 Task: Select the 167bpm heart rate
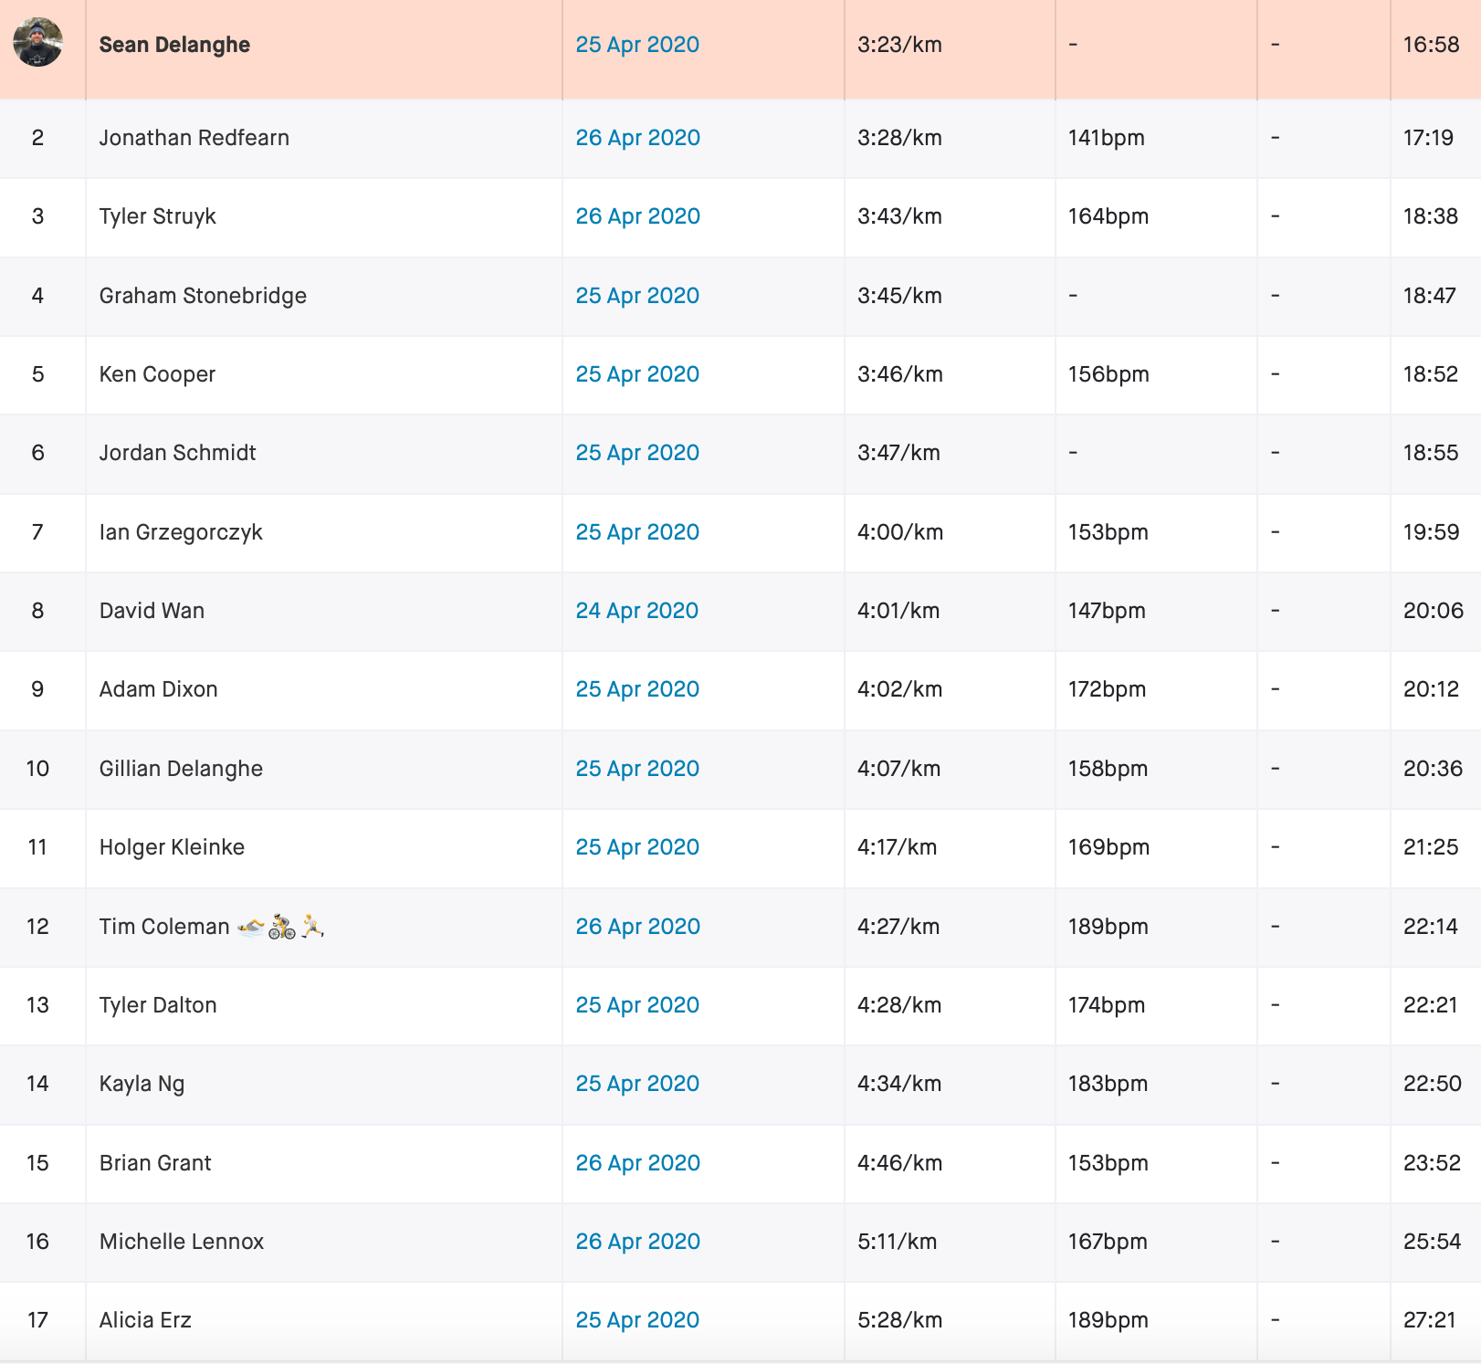point(1108,1242)
